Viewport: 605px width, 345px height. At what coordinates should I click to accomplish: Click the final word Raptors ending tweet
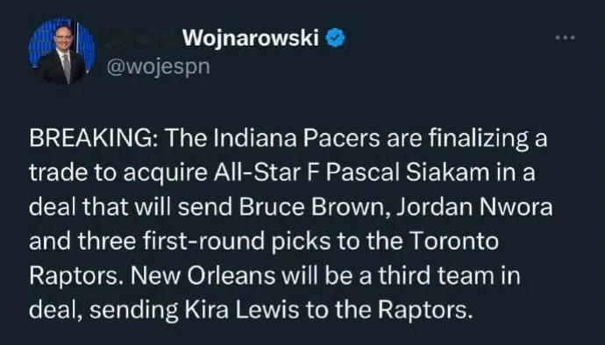[x=424, y=310]
